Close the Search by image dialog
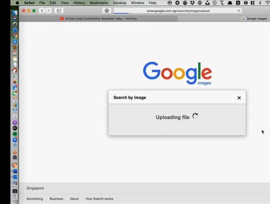Viewport: 270px width, 204px height. pos(239,98)
